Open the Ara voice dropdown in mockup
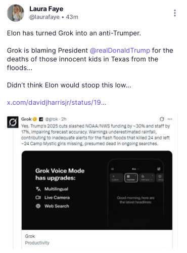Viewport: 187px width, 253px height. pos(135,169)
